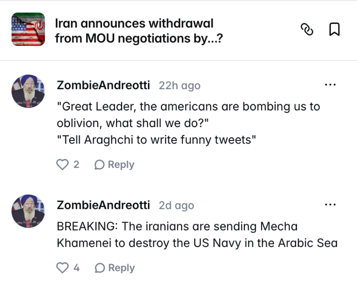Copy the market link using the chain icon
Viewport: 357px width, 284px height.
coord(307,30)
